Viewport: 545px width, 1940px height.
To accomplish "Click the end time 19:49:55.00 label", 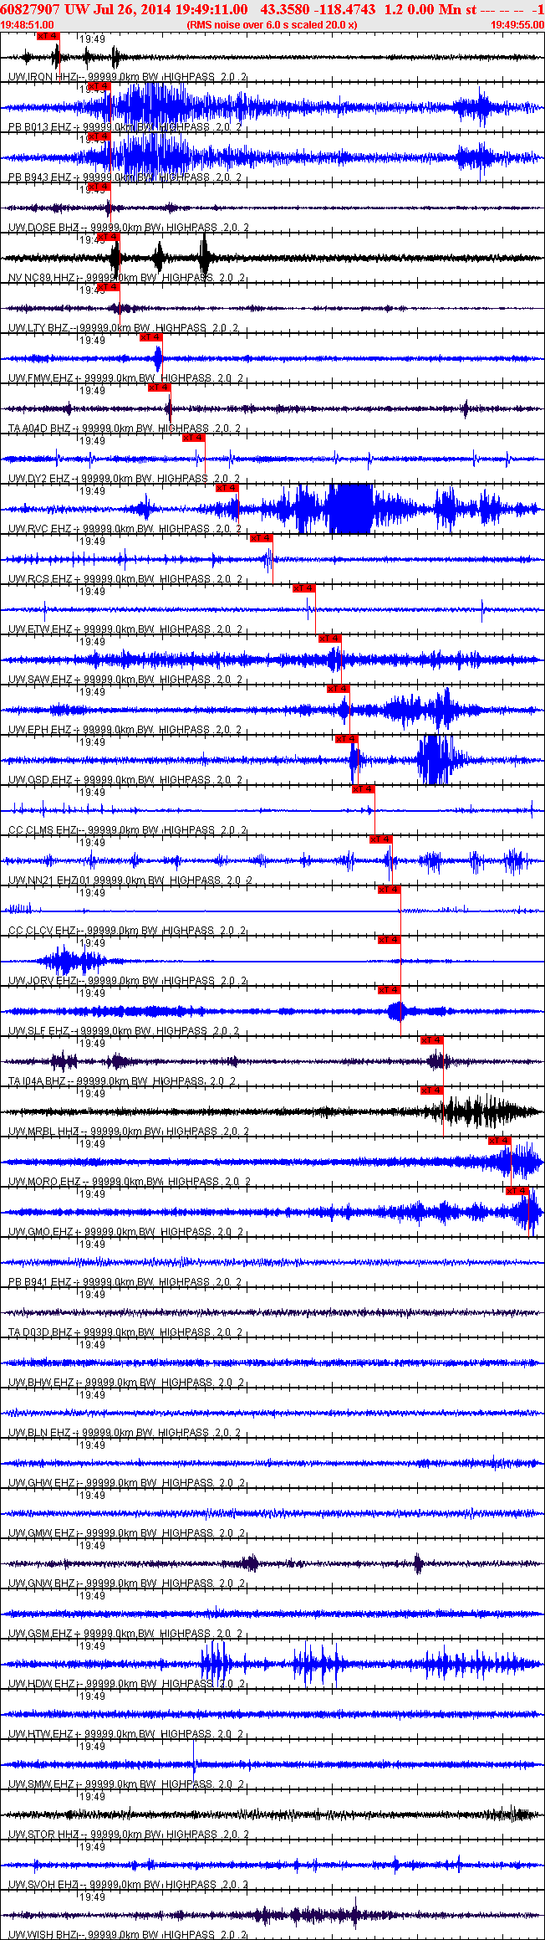I will click(x=517, y=25).
